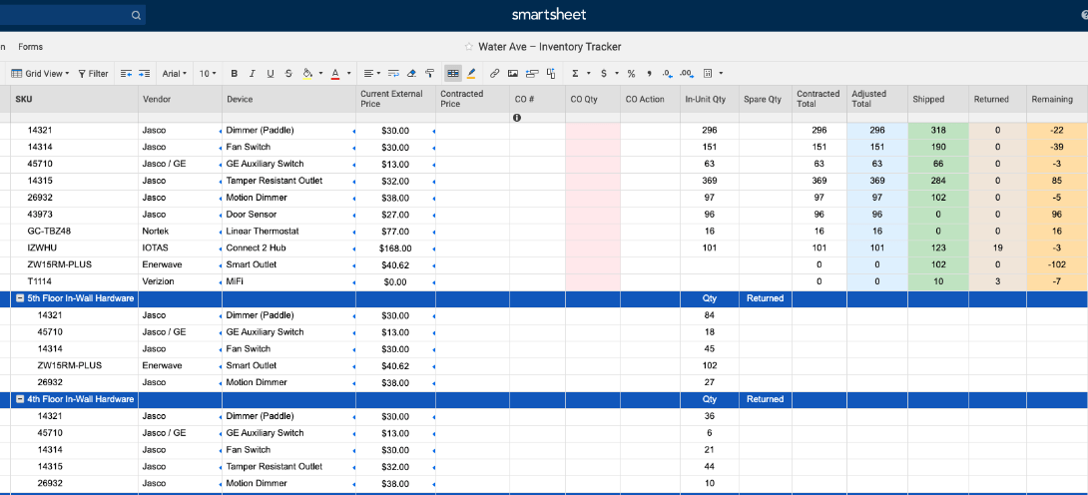Screen dimensions: 1088x495
Task: Open the Grid View dropdown
Action: coord(40,73)
